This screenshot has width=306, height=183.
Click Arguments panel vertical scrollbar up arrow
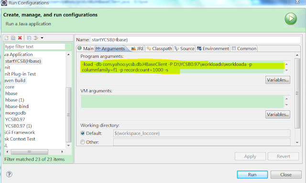pos(297,55)
